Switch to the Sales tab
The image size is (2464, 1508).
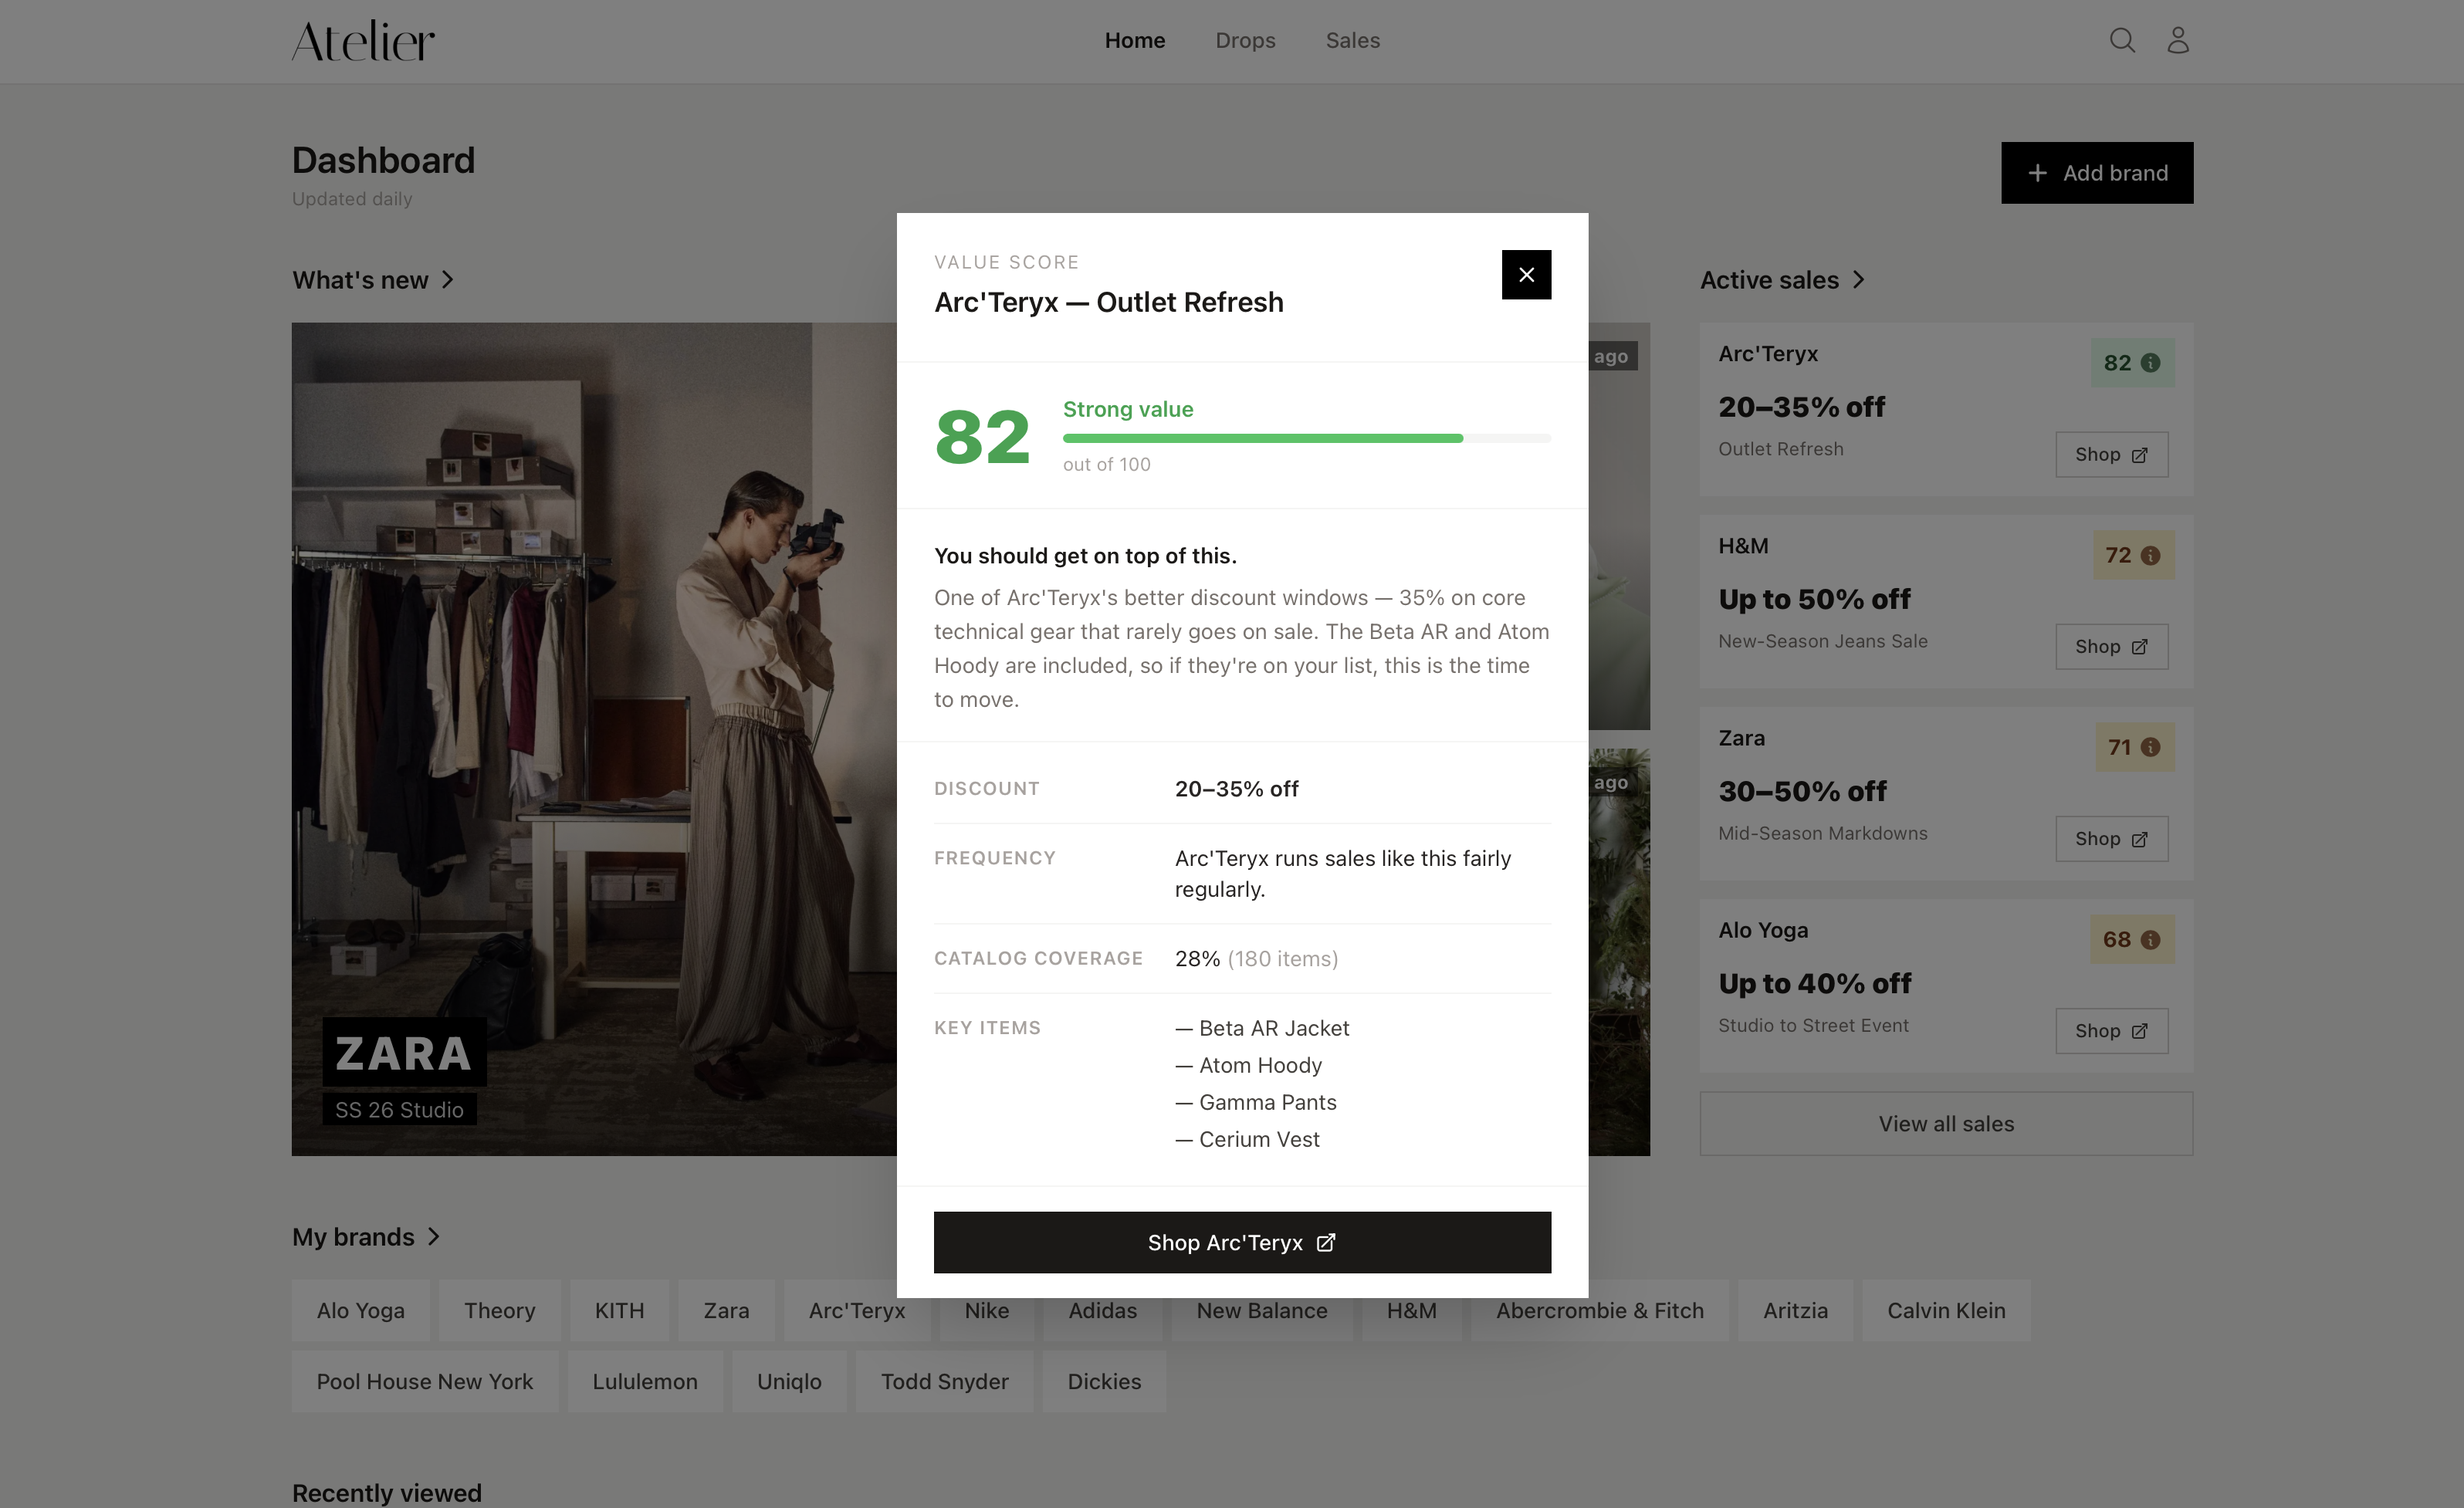[x=1352, y=40]
